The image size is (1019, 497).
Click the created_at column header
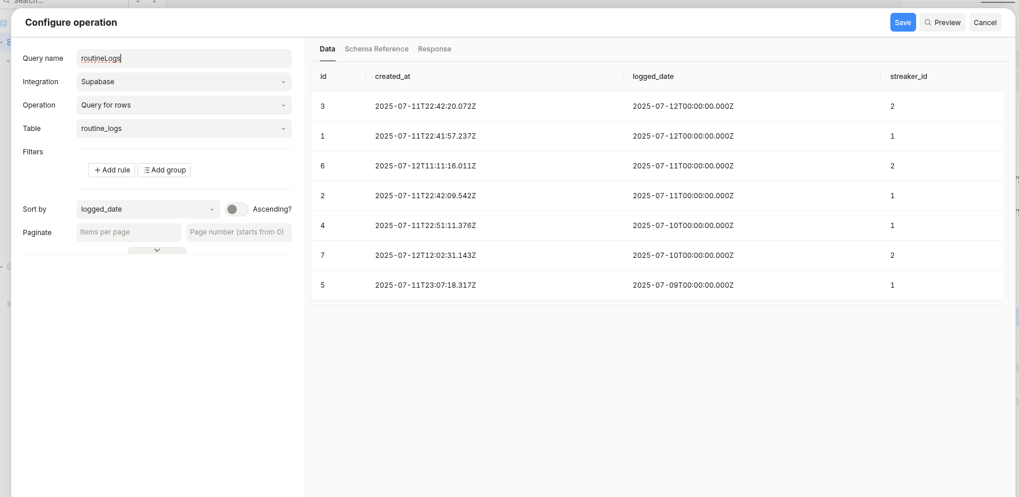point(393,77)
